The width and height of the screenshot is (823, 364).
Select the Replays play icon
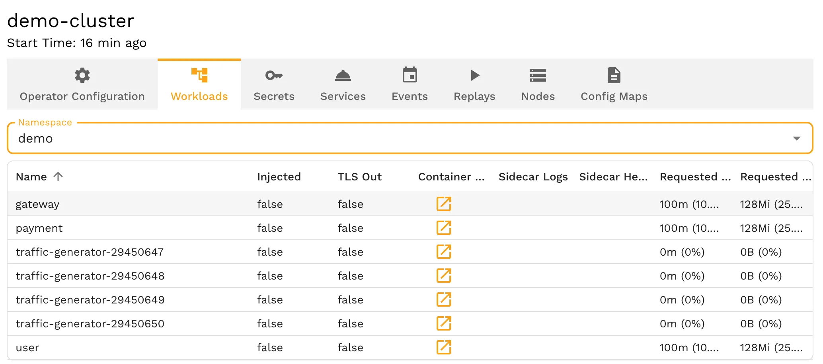click(474, 75)
